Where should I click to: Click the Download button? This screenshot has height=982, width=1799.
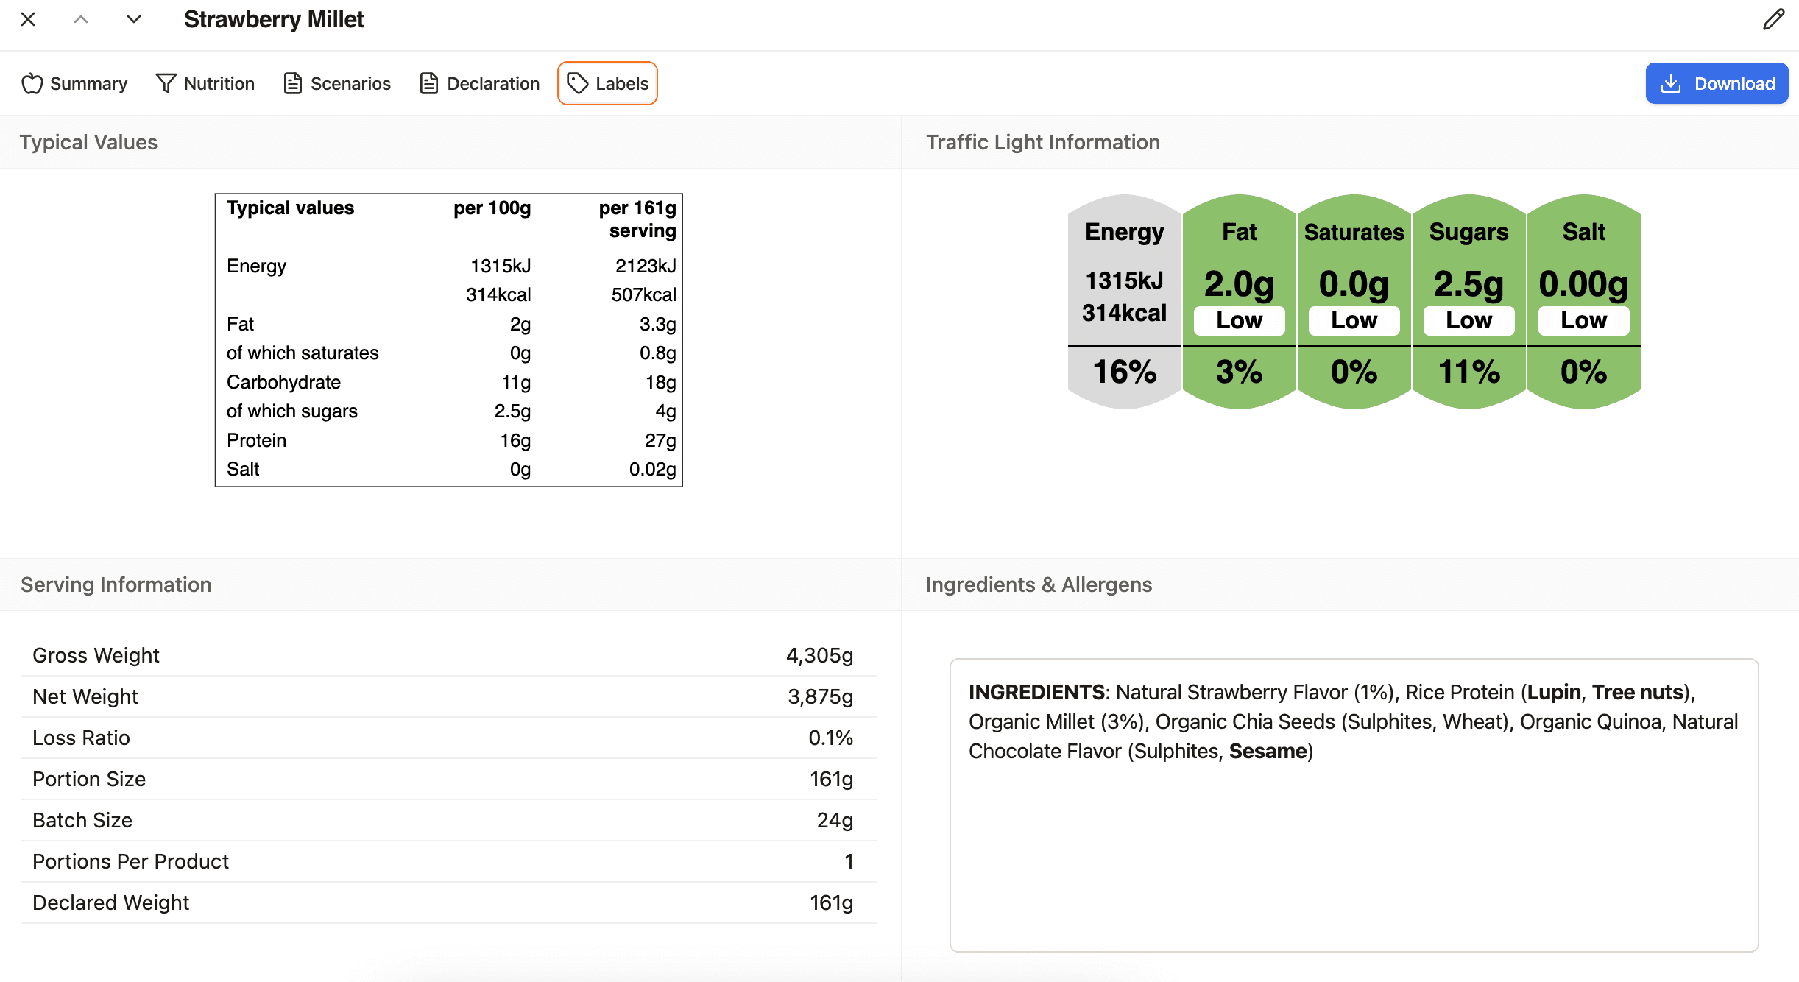pos(1716,83)
